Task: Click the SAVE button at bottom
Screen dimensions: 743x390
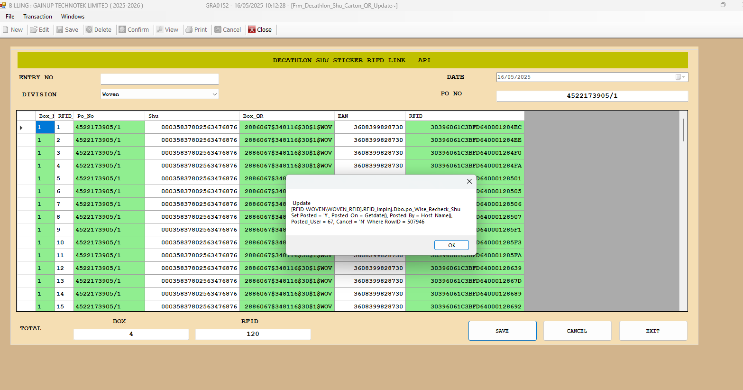Action: click(x=502, y=331)
